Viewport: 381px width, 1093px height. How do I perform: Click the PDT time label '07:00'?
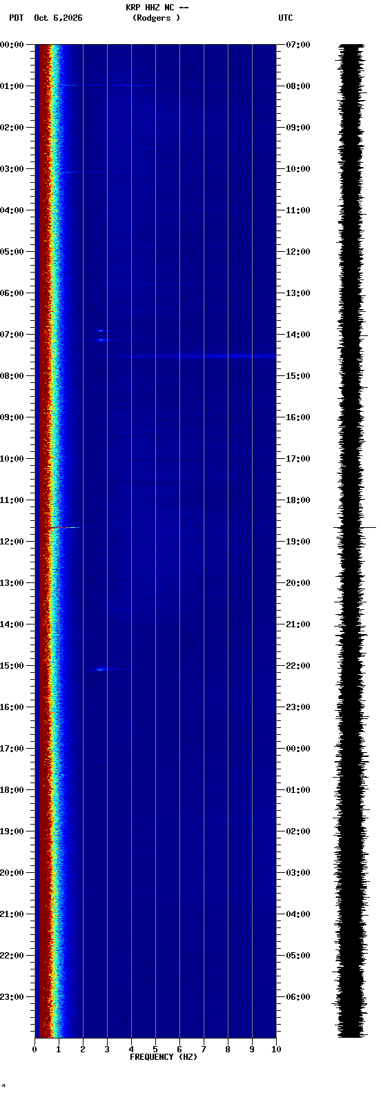pyautogui.click(x=12, y=335)
